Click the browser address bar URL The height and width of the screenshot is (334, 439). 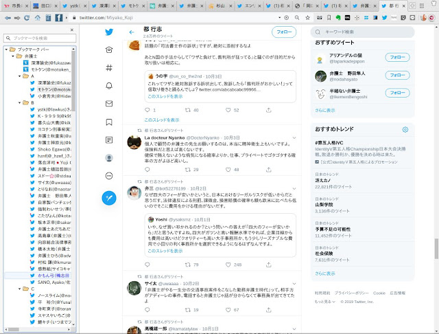(106, 18)
